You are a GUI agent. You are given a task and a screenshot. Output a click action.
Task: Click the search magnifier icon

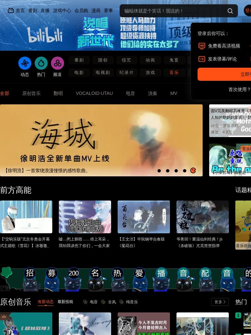coord(230,11)
